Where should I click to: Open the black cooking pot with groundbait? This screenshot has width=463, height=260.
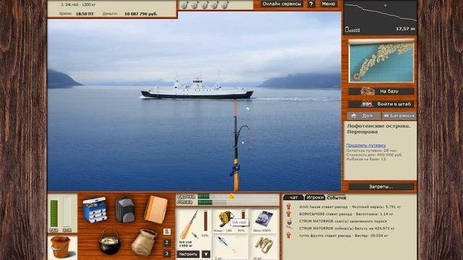coord(110,242)
